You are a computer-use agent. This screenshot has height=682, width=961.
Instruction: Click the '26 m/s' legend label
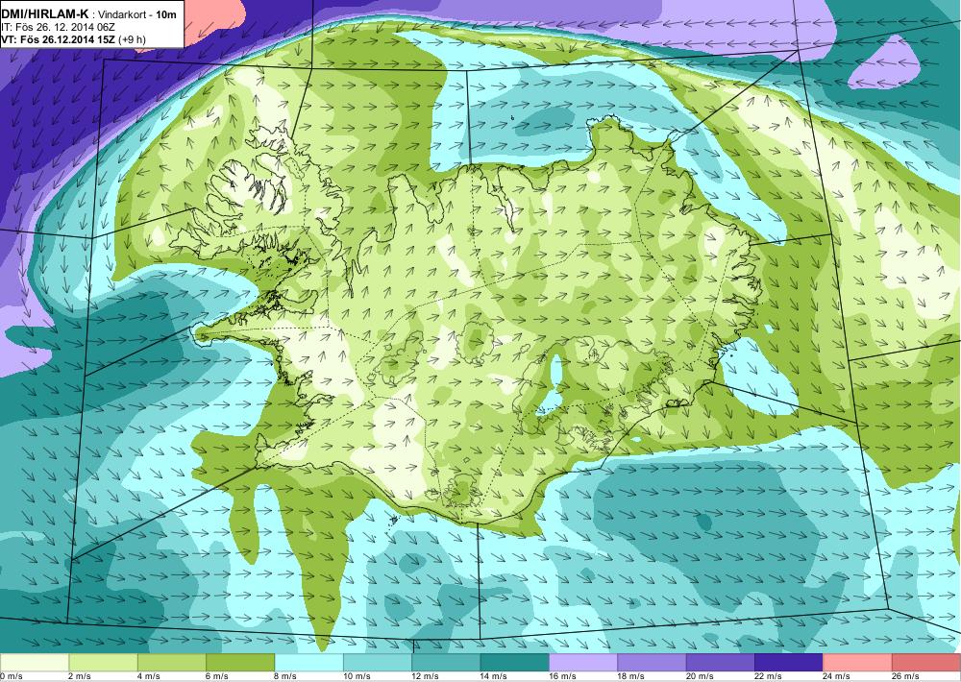pos(906,676)
